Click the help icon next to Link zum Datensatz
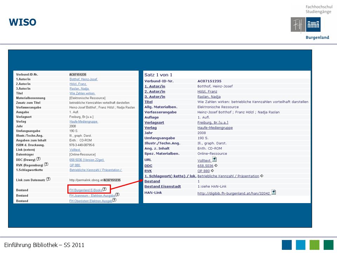 [48, 179]
